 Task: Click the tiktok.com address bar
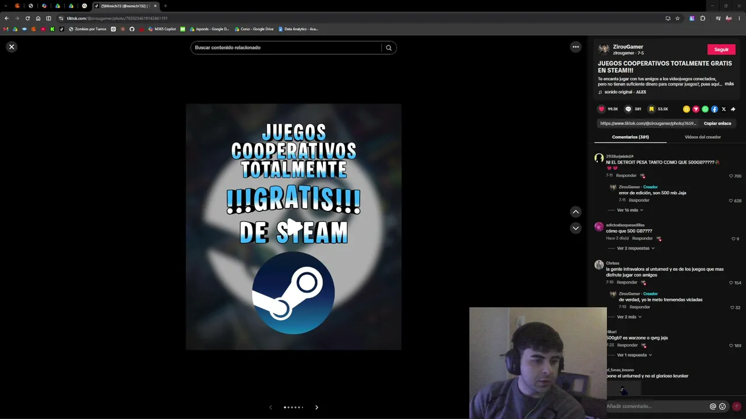pyautogui.click(x=361, y=18)
